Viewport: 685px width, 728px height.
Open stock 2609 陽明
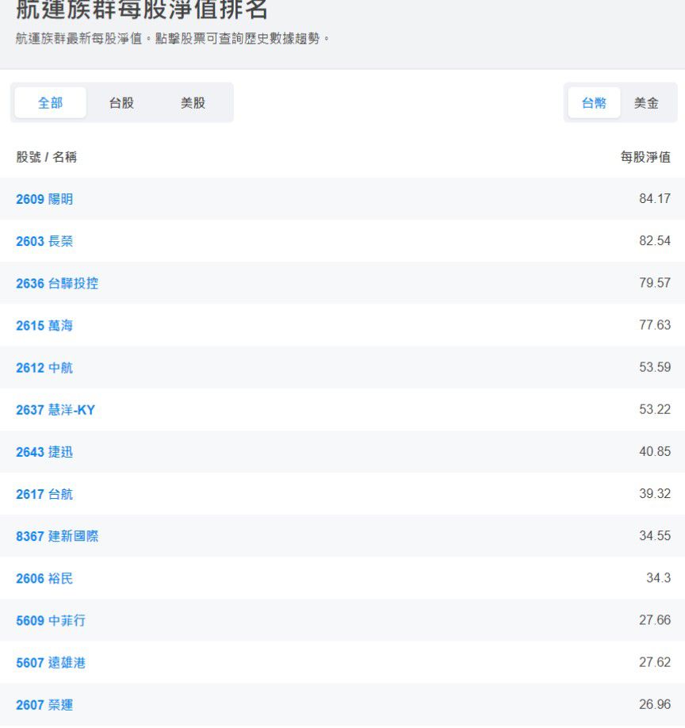(x=44, y=199)
